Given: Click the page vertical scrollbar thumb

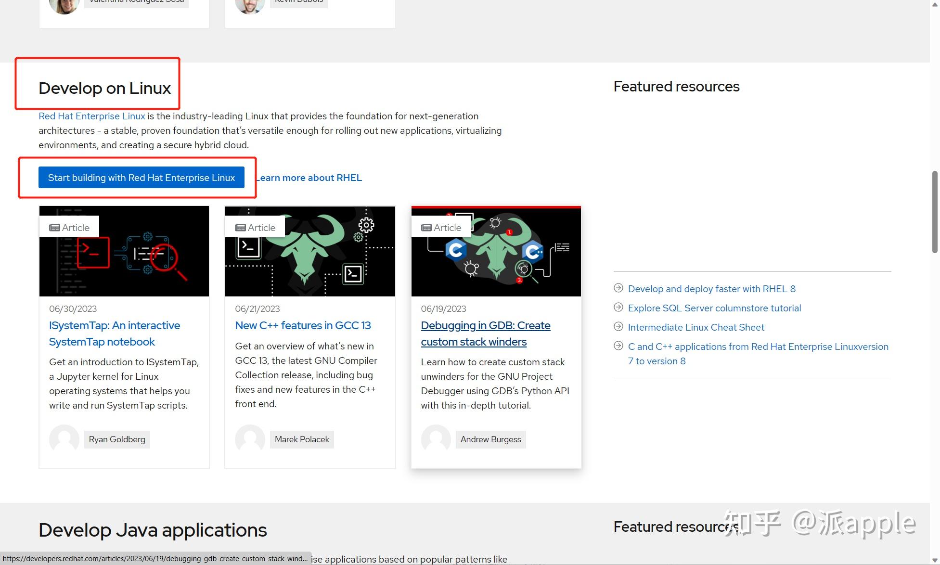Looking at the screenshot, I should coord(935,212).
